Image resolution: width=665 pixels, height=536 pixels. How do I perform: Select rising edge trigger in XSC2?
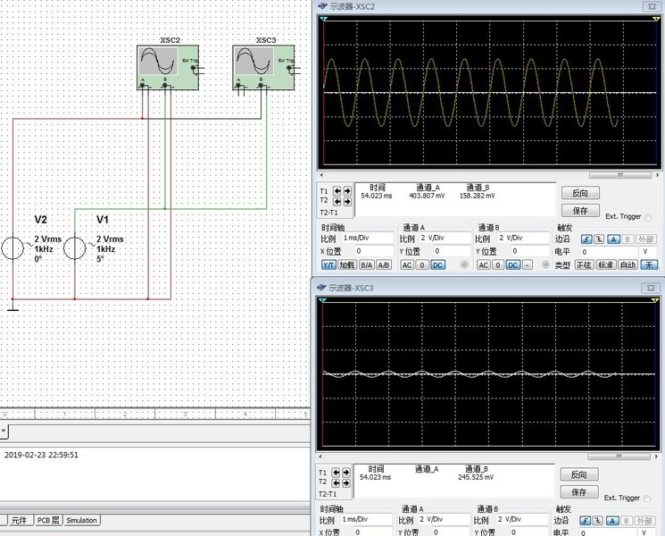click(x=586, y=239)
